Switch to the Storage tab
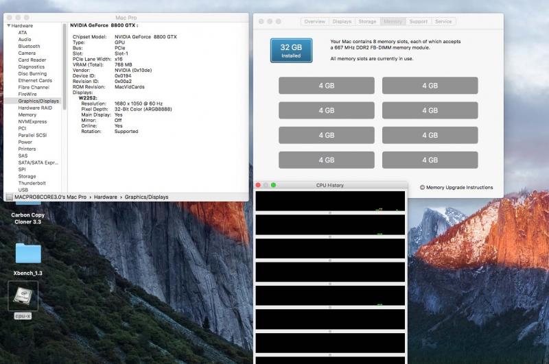The width and height of the screenshot is (549, 364). [367, 21]
